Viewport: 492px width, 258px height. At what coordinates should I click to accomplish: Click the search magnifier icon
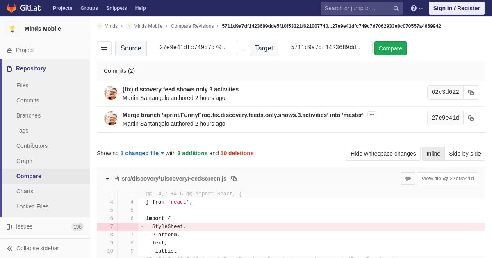(x=396, y=8)
